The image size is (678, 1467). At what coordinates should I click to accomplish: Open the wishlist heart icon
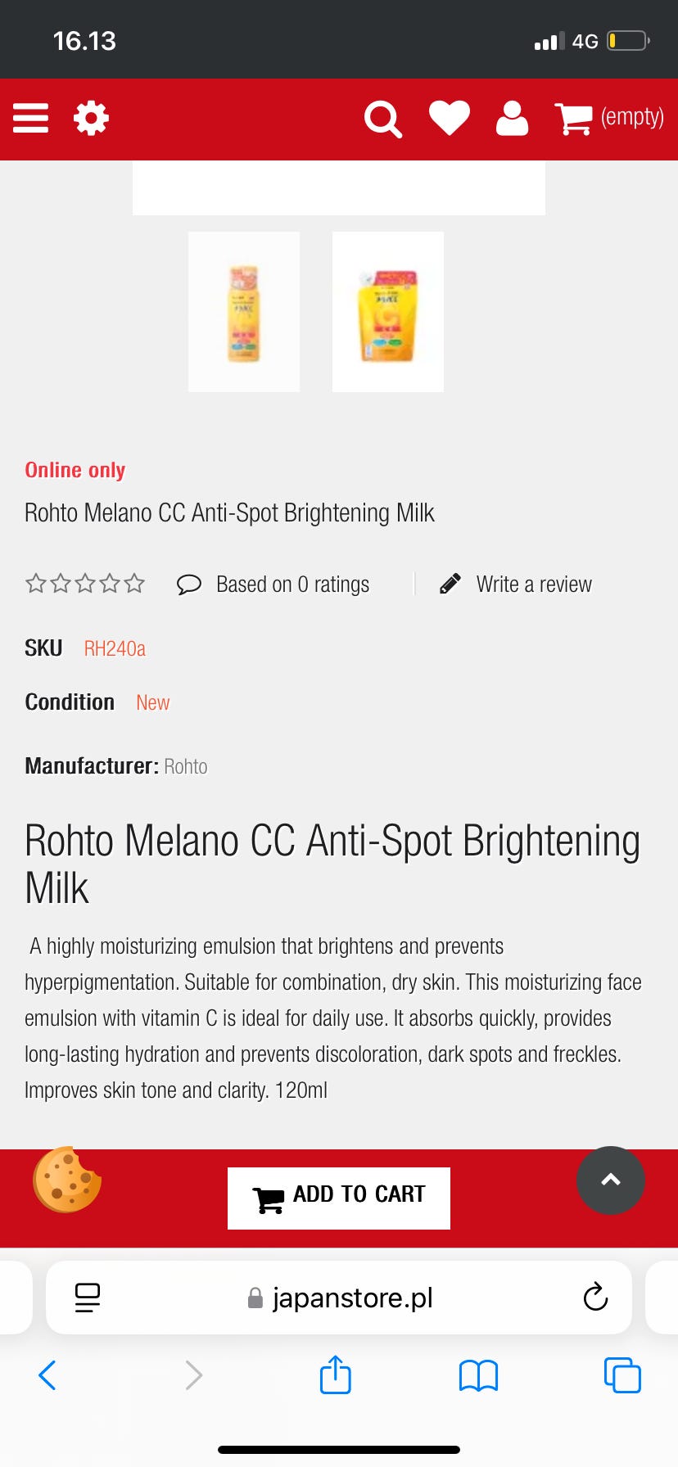pyautogui.click(x=450, y=118)
